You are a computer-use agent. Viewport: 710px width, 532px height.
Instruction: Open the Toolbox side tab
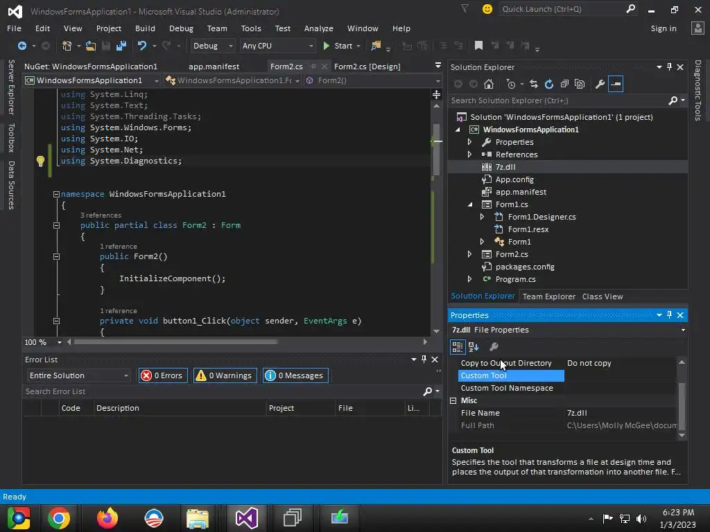[x=11, y=137]
